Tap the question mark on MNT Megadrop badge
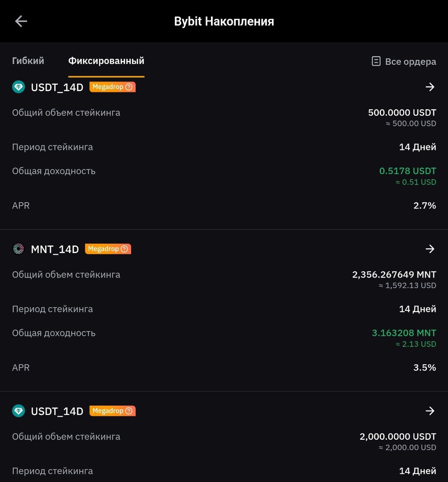The height and width of the screenshot is (482, 448). click(x=125, y=249)
